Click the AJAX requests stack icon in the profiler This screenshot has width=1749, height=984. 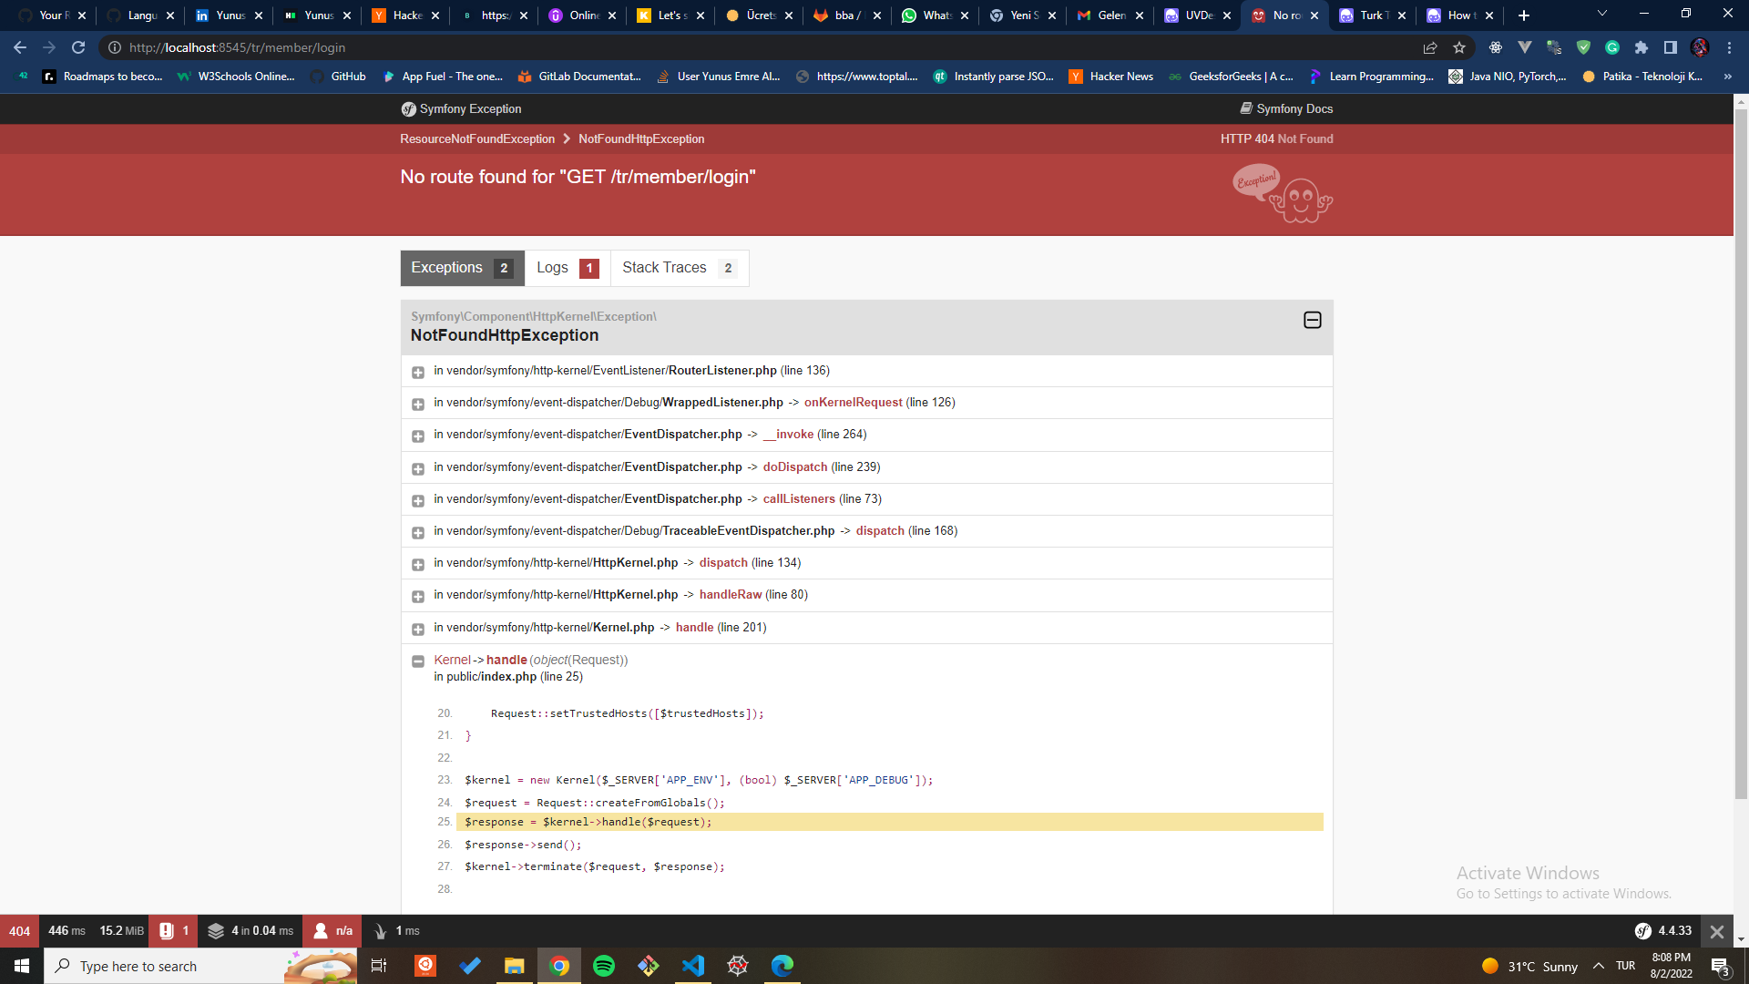pos(217,931)
